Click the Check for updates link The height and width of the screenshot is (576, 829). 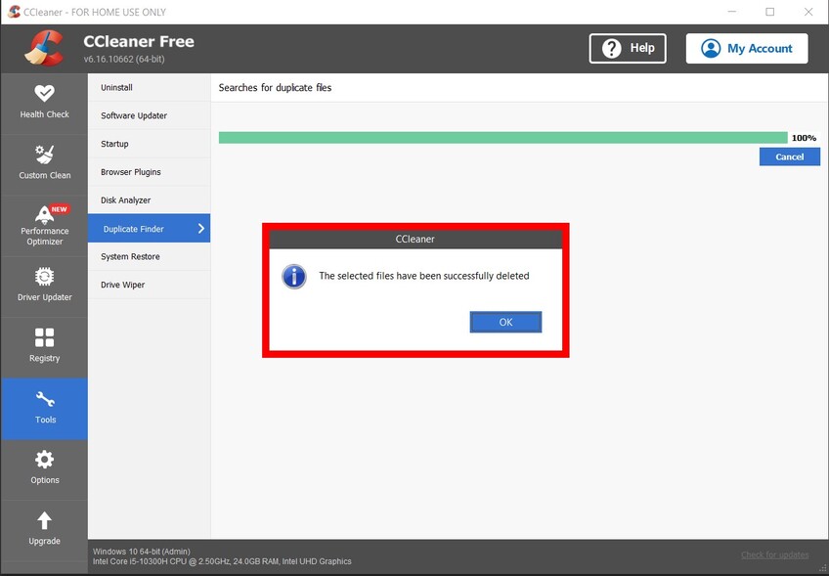[x=774, y=554]
